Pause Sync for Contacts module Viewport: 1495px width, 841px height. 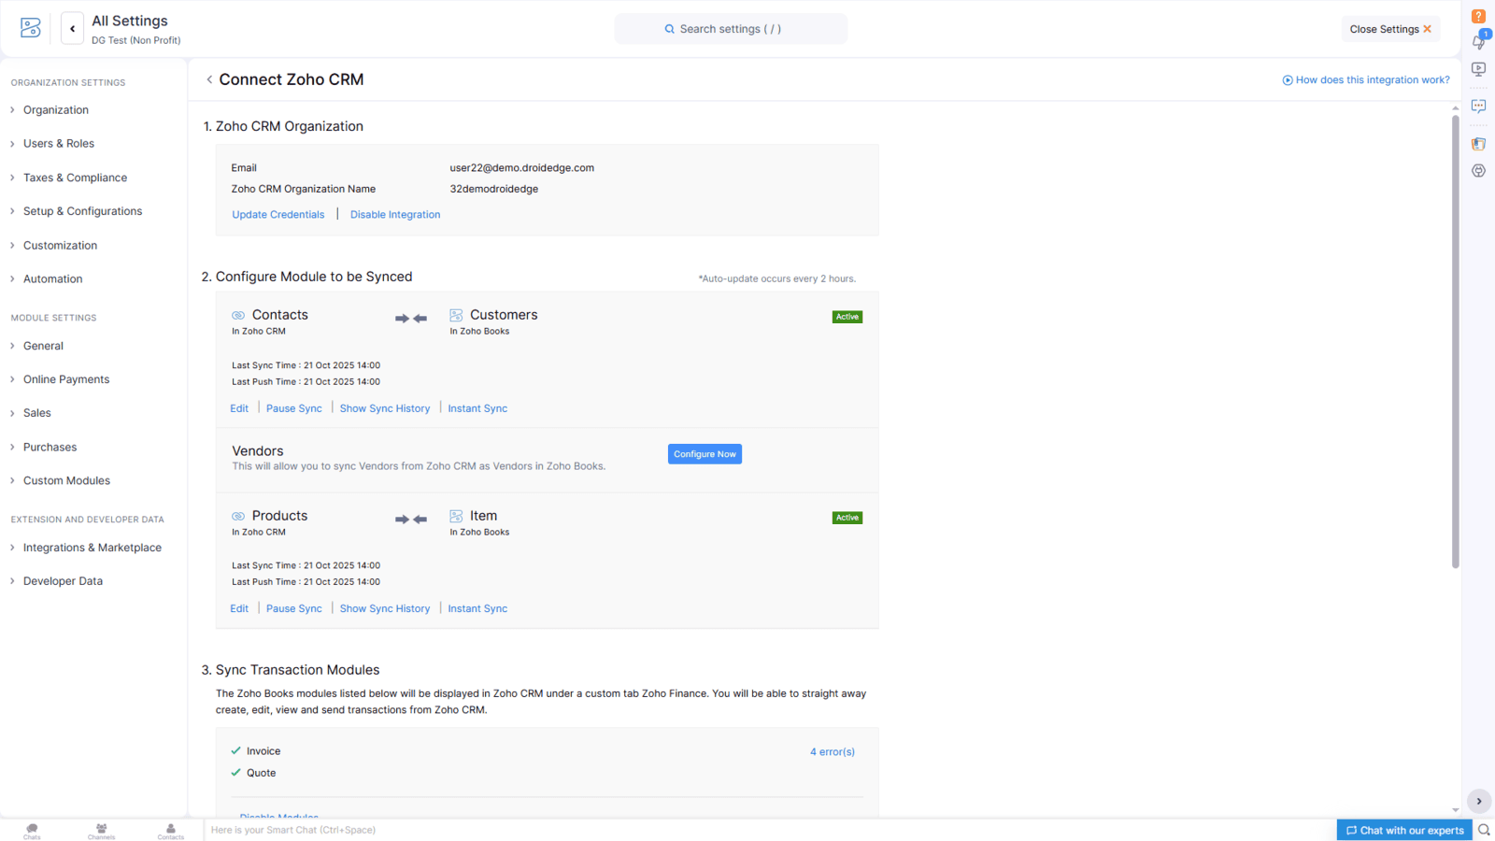click(x=293, y=408)
